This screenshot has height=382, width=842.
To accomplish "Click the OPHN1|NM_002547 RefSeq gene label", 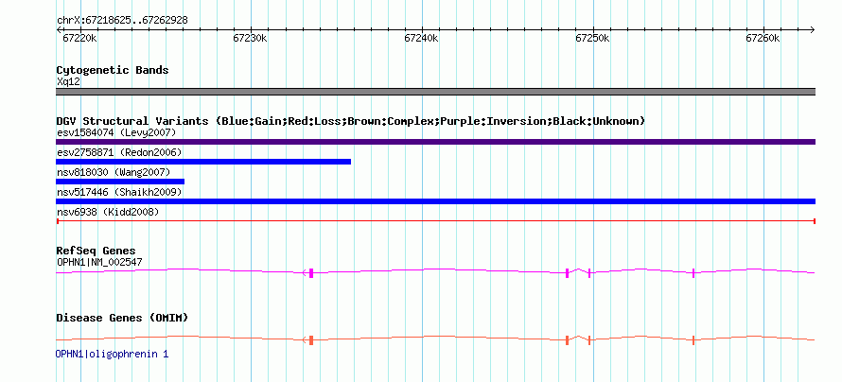I will [x=99, y=262].
